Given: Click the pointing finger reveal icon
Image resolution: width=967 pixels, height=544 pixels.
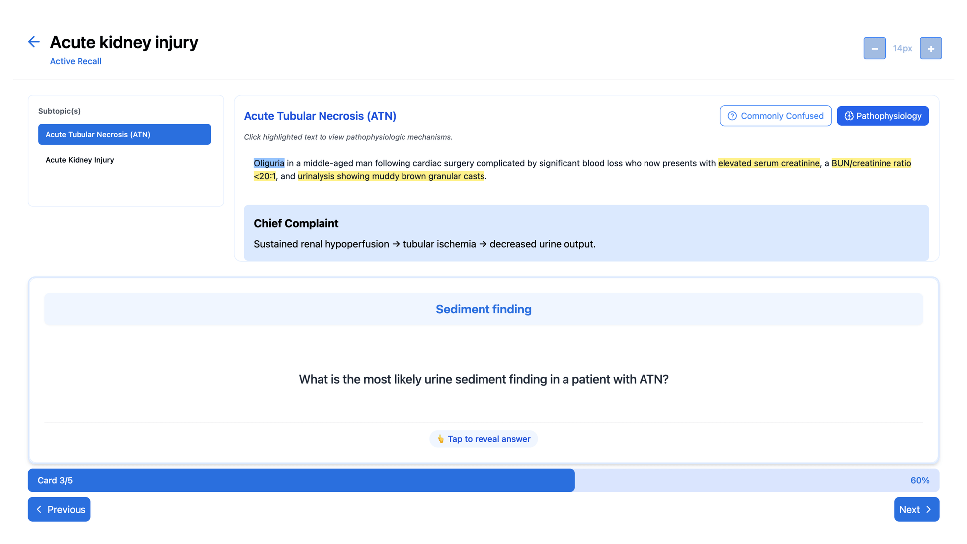Looking at the screenshot, I should click(440, 439).
